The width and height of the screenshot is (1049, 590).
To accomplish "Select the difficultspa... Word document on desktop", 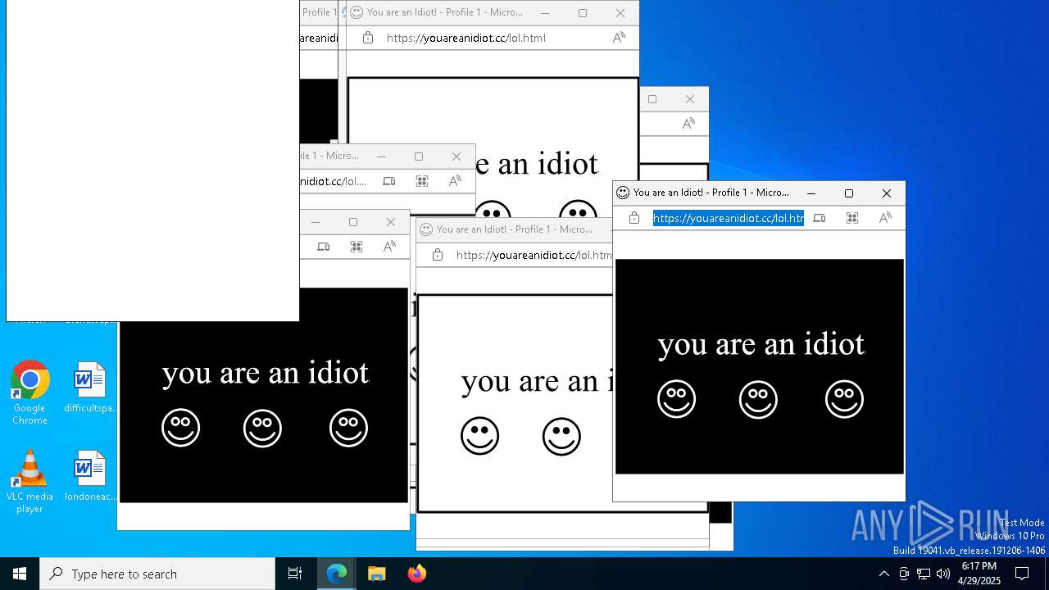I will pos(89,388).
